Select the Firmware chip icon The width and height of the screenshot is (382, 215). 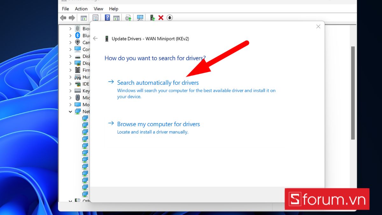point(77,70)
